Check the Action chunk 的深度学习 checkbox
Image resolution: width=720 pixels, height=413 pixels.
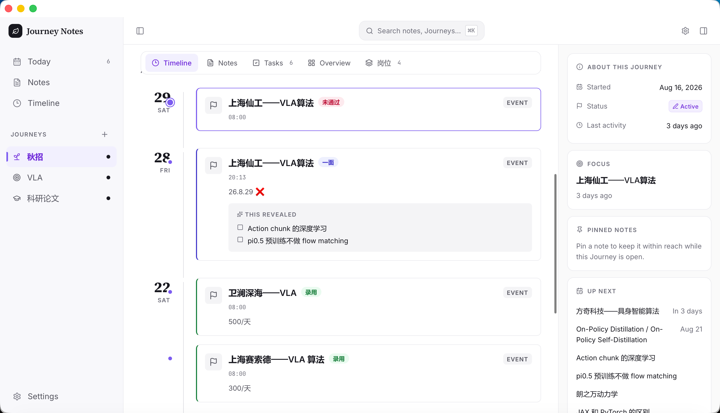[240, 228]
